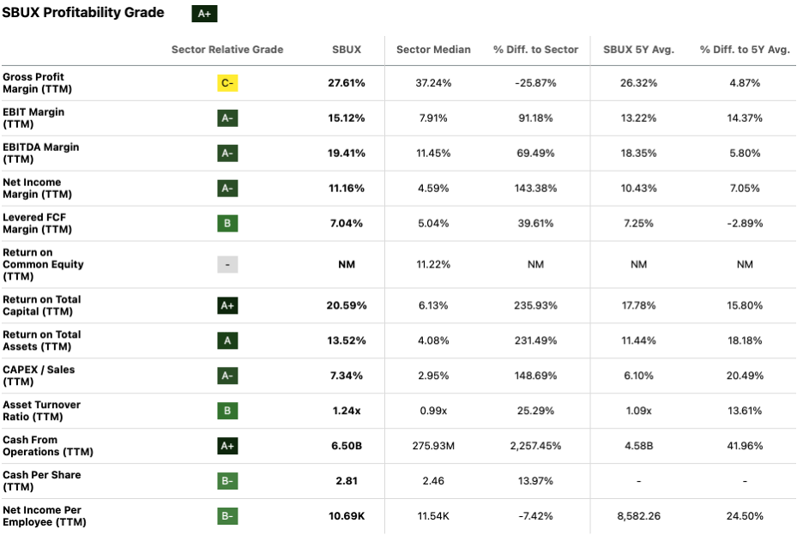Click the A- grade badge for EBIT Margin
This screenshot has height=535, width=803.
tap(227, 118)
